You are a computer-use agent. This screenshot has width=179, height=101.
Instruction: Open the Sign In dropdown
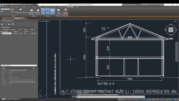coord(148,5)
